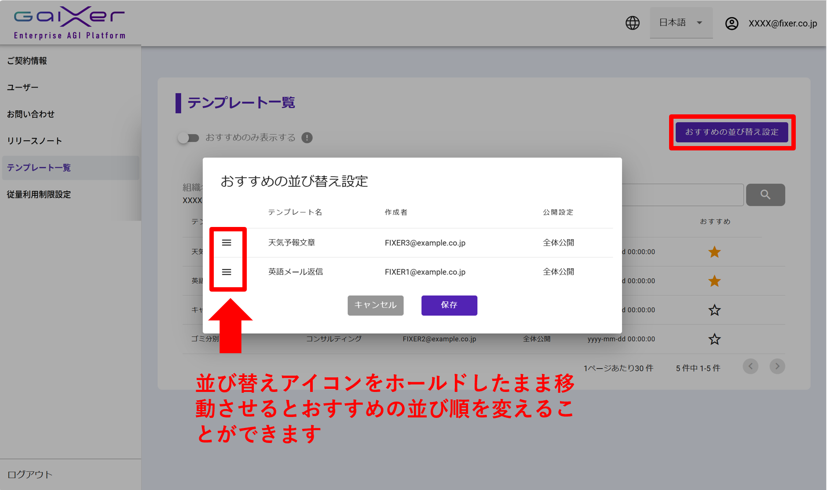
Task: Click the GaiXer logo
Action: pos(70,23)
